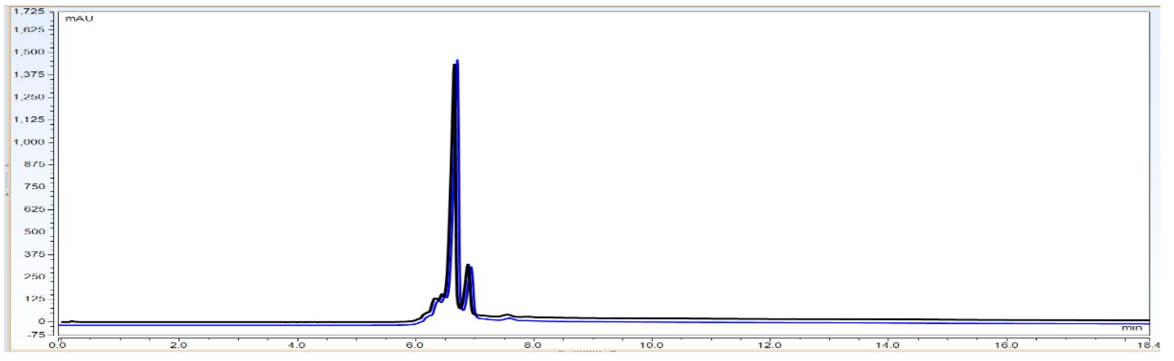1174x361 pixels.
Task: Click the 2.0 minute tick label
Action: [x=178, y=345]
